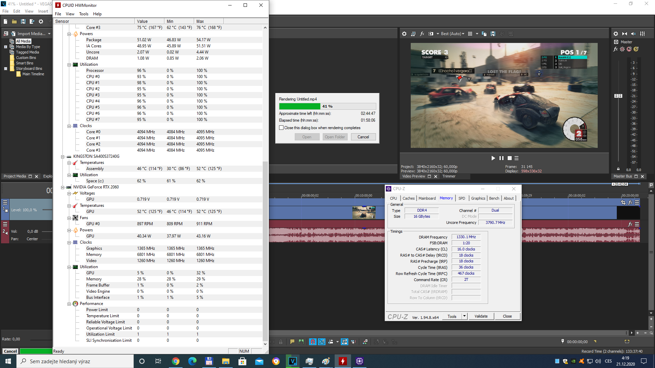655x368 pixels.
Task: Save snapshot to file icon in preview
Action: (493, 34)
